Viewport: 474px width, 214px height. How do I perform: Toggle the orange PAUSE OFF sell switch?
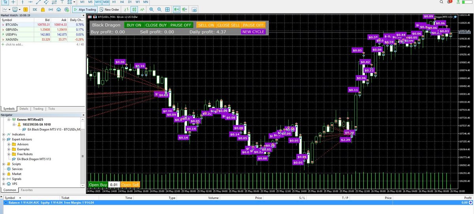click(x=253, y=25)
